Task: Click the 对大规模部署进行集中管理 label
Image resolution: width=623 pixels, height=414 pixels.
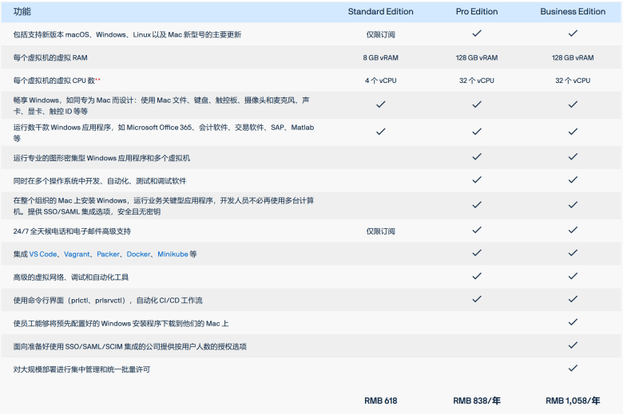Action: click(x=81, y=369)
